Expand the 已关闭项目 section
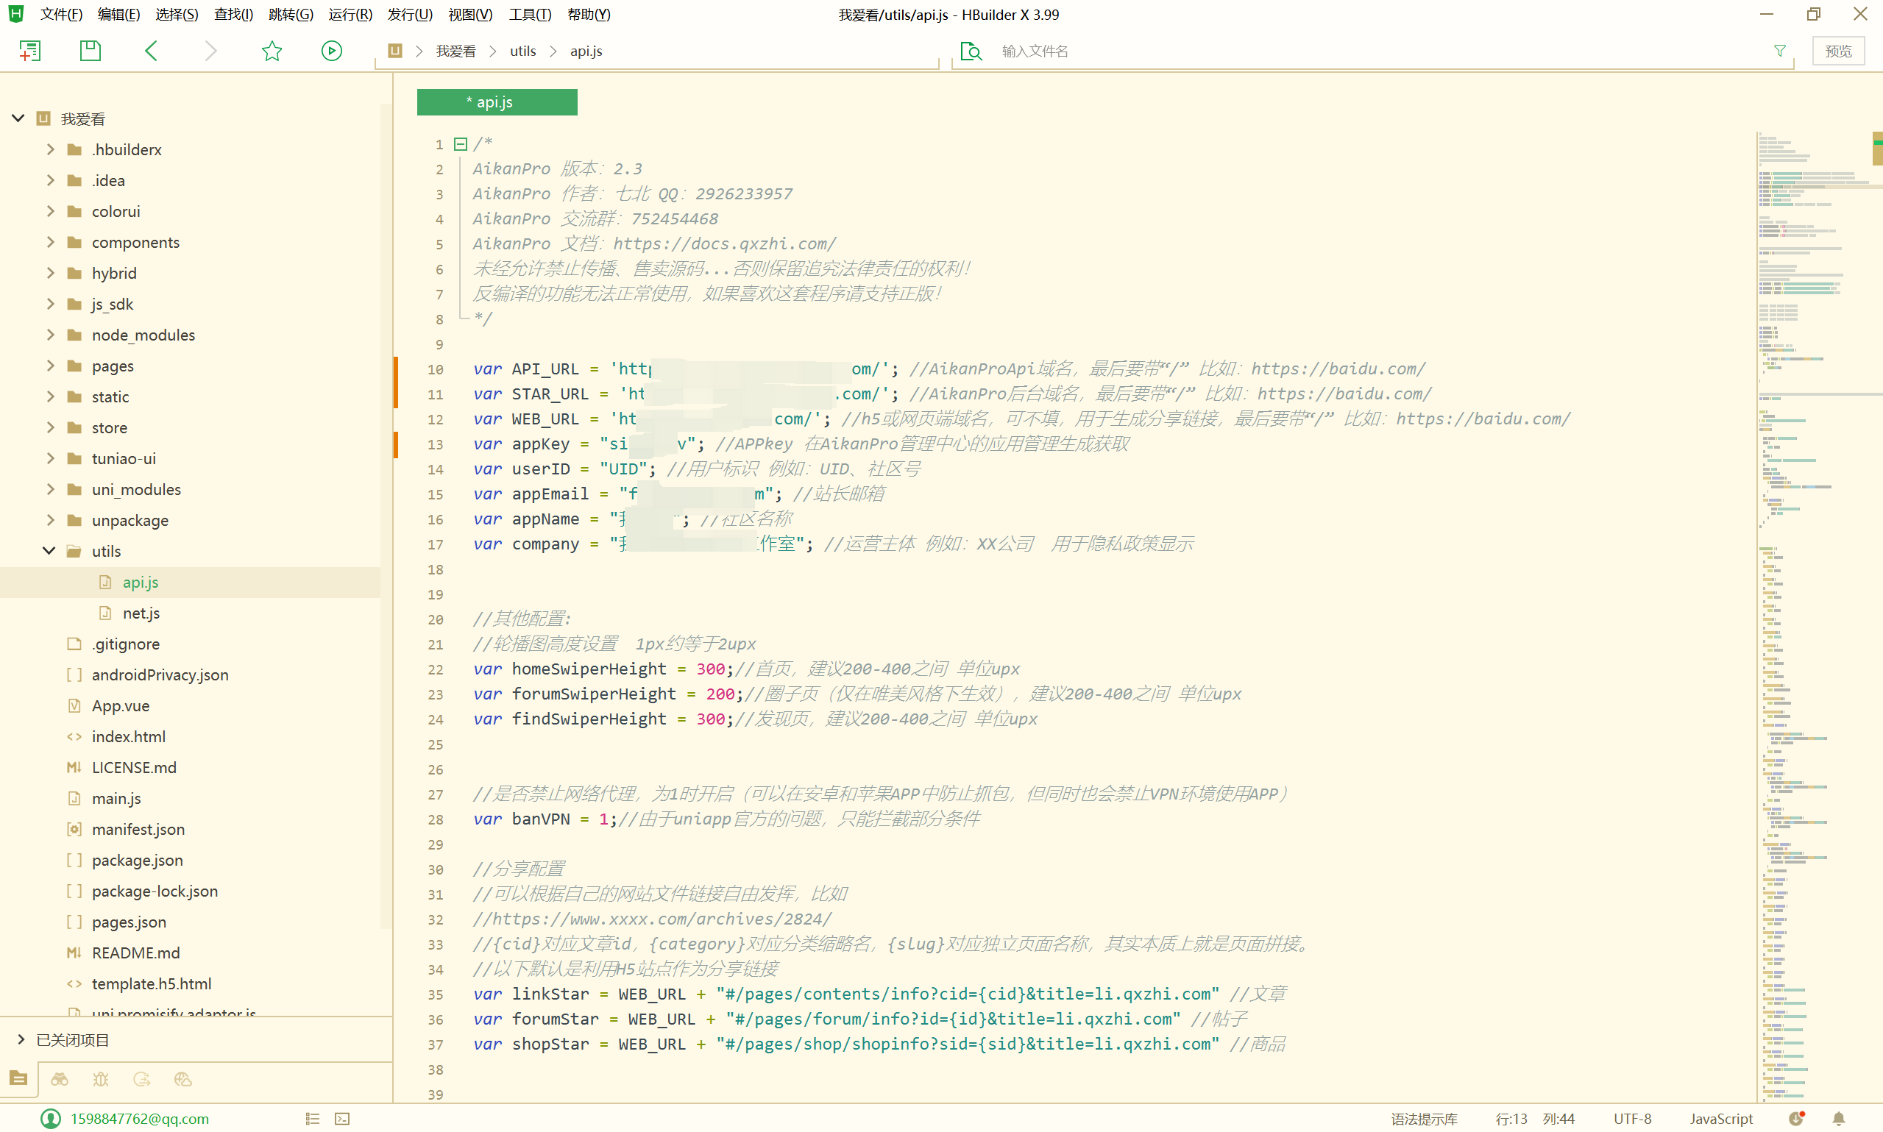Viewport: 1883px width, 1132px height. pyautogui.click(x=21, y=1039)
